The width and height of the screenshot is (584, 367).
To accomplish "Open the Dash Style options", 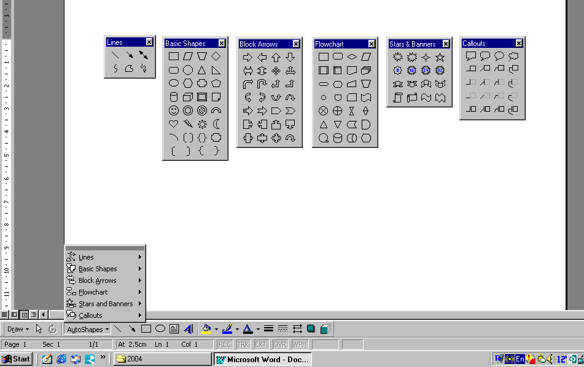I will click(x=282, y=329).
